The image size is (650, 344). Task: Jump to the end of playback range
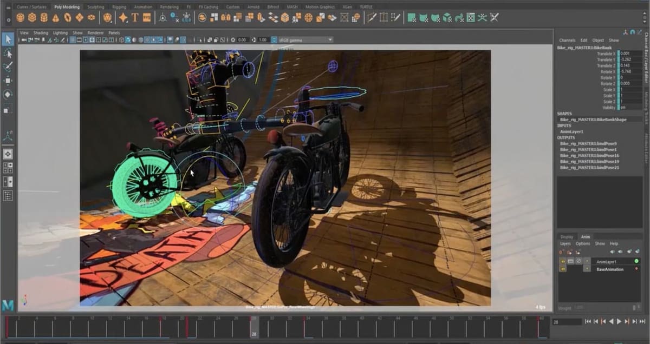coord(642,322)
